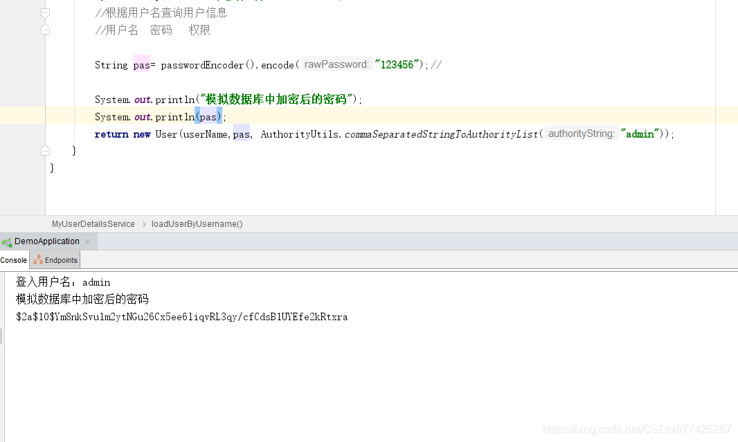The width and height of the screenshot is (738, 442).
Task: Collapse the second comment line fold marker
Action: tap(45, 30)
